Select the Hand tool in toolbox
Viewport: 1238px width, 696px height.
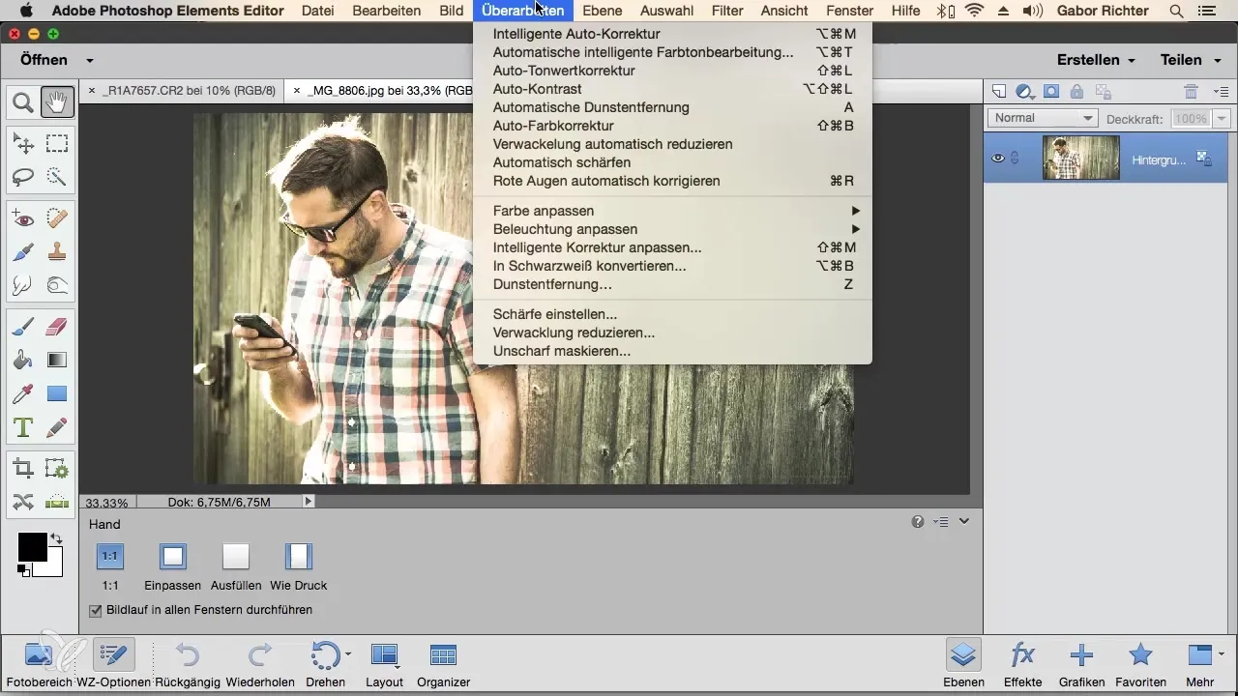tap(57, 101)
